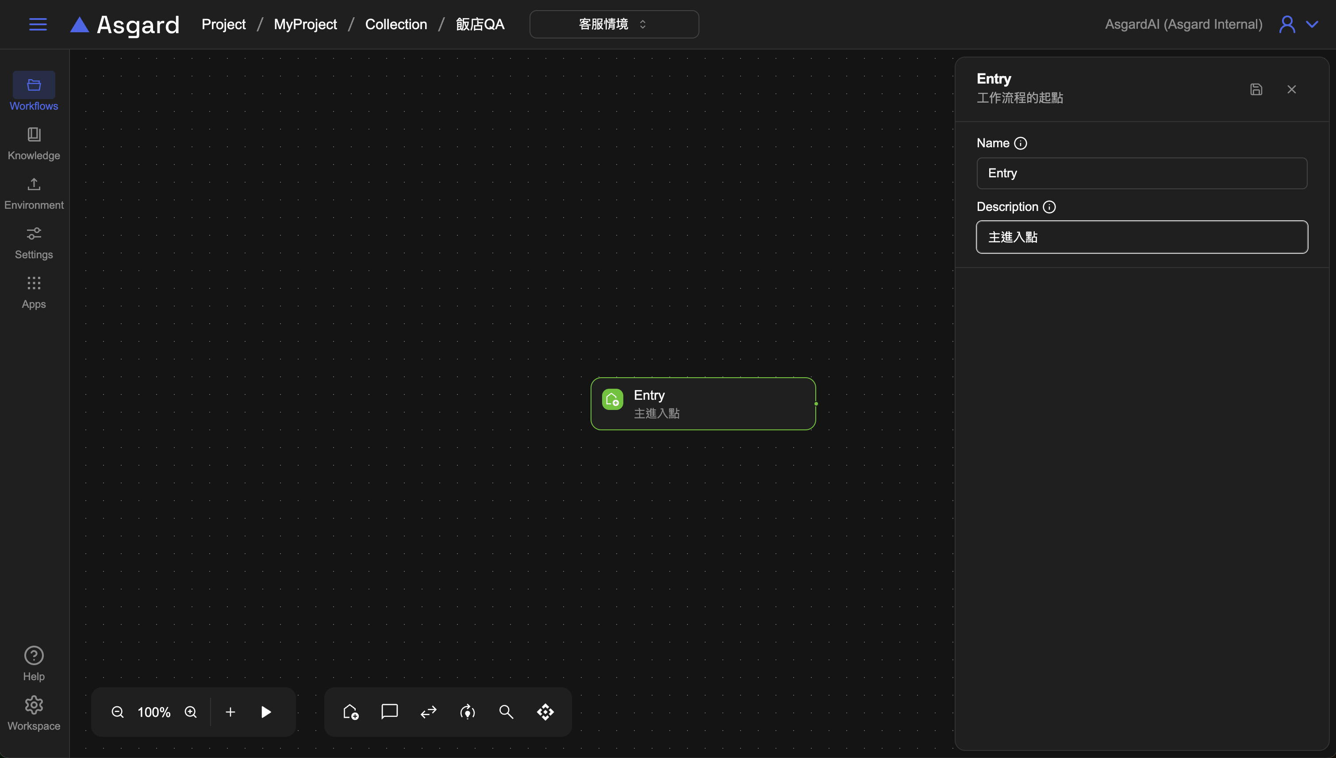Select the message bubble node tool
The height and width of the screenshot is (758, 1336).
[389, 712]
